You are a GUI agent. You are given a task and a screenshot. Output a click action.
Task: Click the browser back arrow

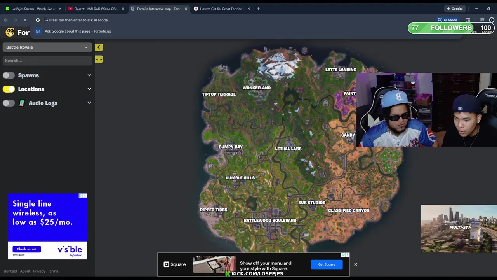(6, 20)
